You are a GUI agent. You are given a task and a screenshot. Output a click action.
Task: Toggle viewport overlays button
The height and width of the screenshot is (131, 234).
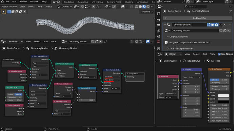pyautogui.click(x=123, y=7)
